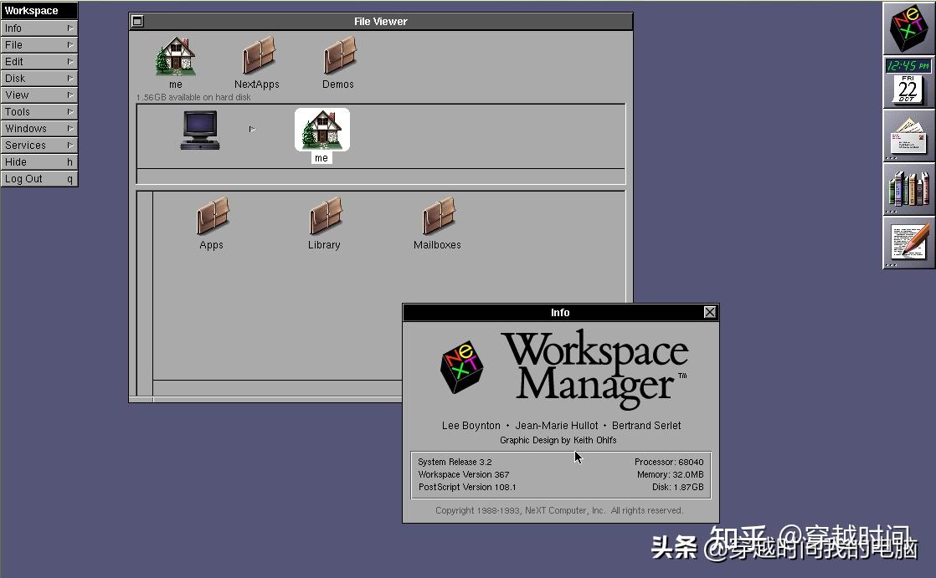Image resolution: width=936 pixels, height=578 pixels.
Task: Expand the Windows submenu
Action: pyautogui.click(x=39, y=128)
